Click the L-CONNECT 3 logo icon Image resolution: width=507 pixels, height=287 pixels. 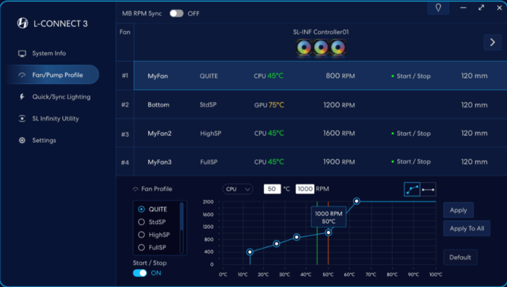click(x=22, y=23)
